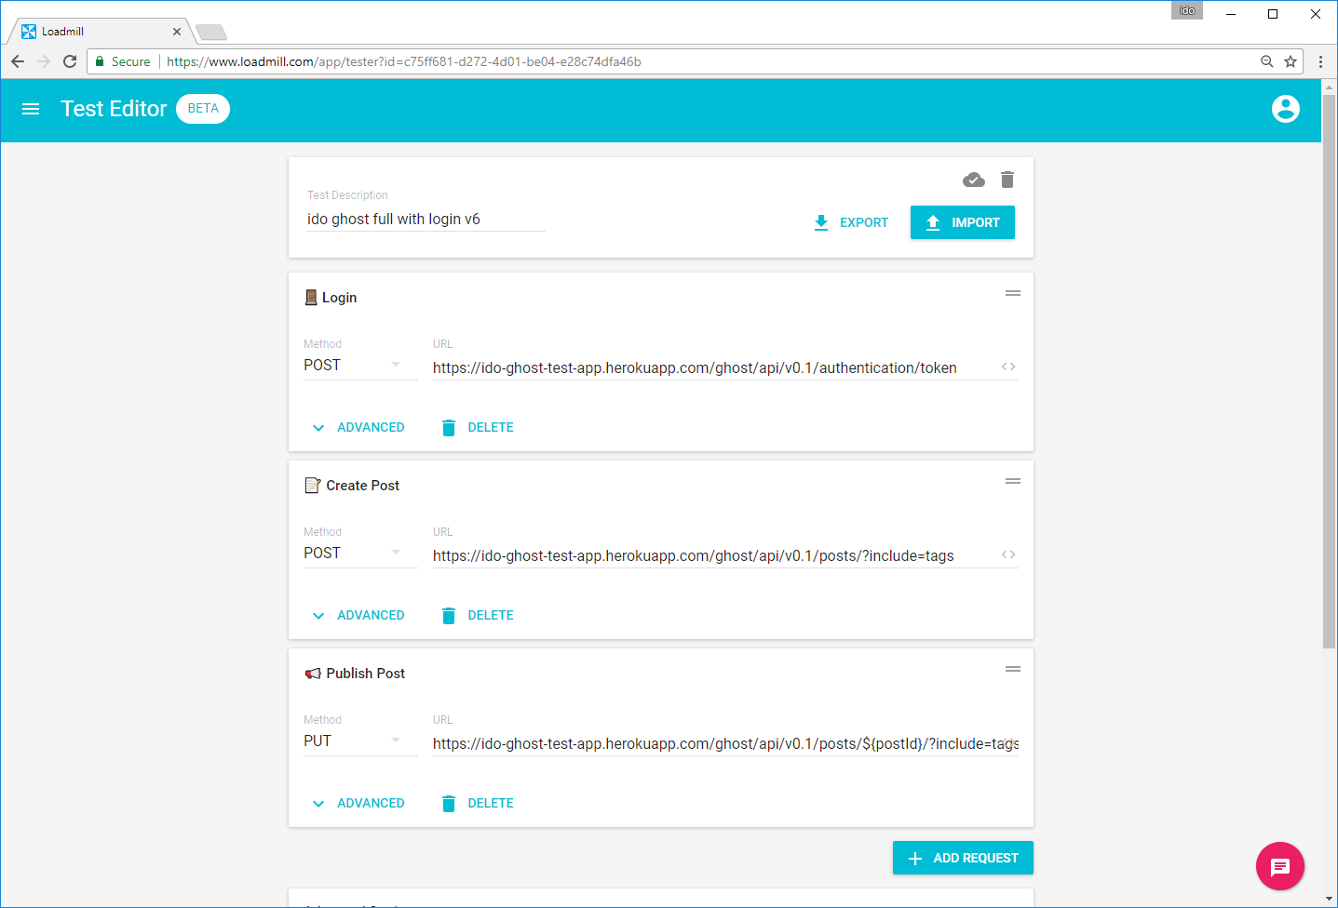Click the megaphone icon beside Publish Post
The height and width of the screenshot is (908, 1338).
(313, 674)
